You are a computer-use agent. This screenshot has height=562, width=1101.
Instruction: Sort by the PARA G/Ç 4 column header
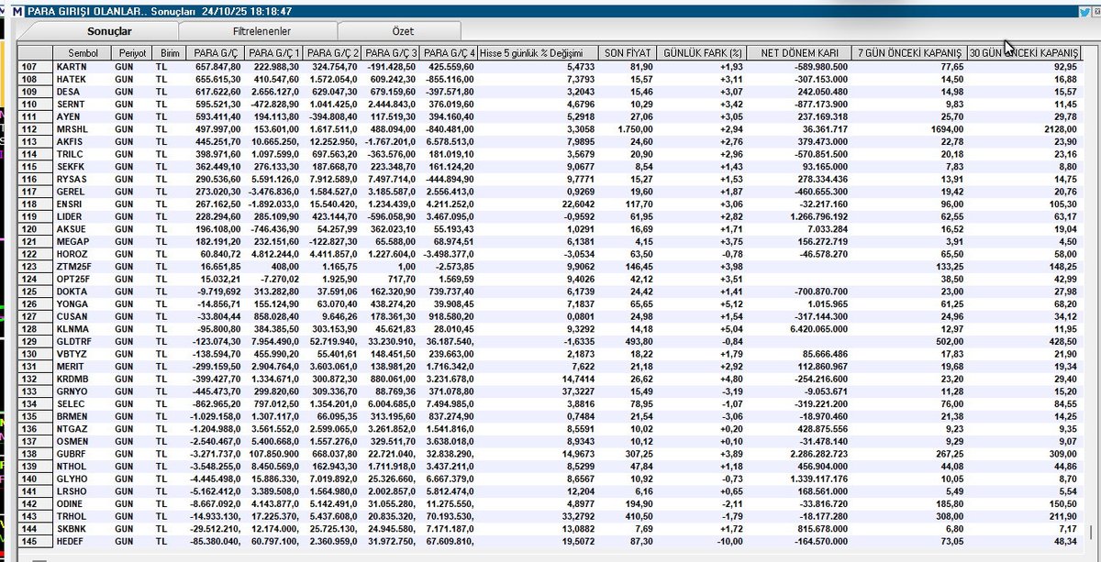pos(450,53)
